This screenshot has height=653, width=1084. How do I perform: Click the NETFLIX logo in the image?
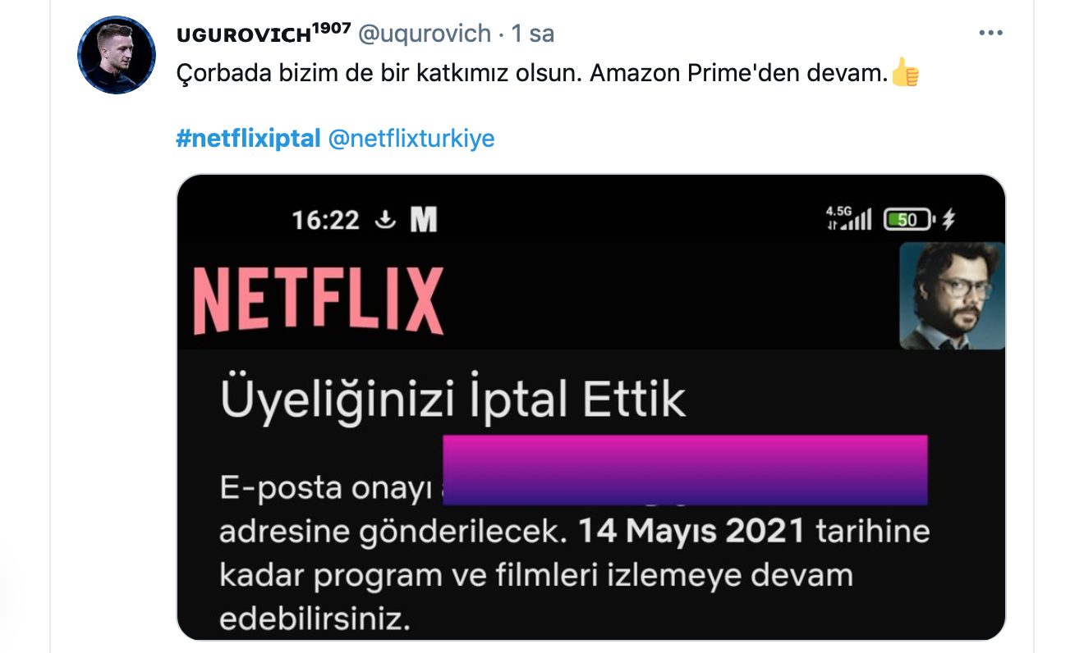(x=319, y=300)
